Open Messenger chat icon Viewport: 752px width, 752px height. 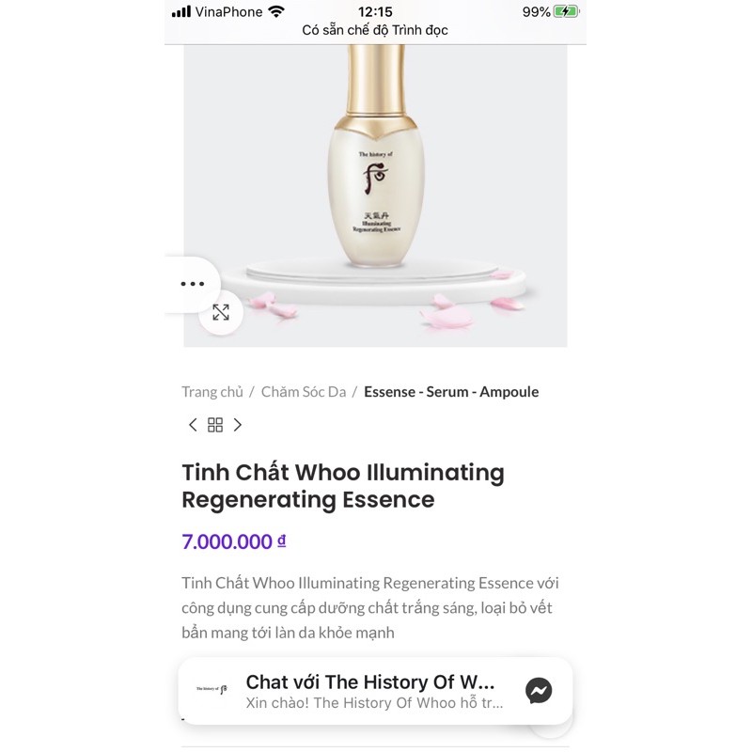coord(539,691)
